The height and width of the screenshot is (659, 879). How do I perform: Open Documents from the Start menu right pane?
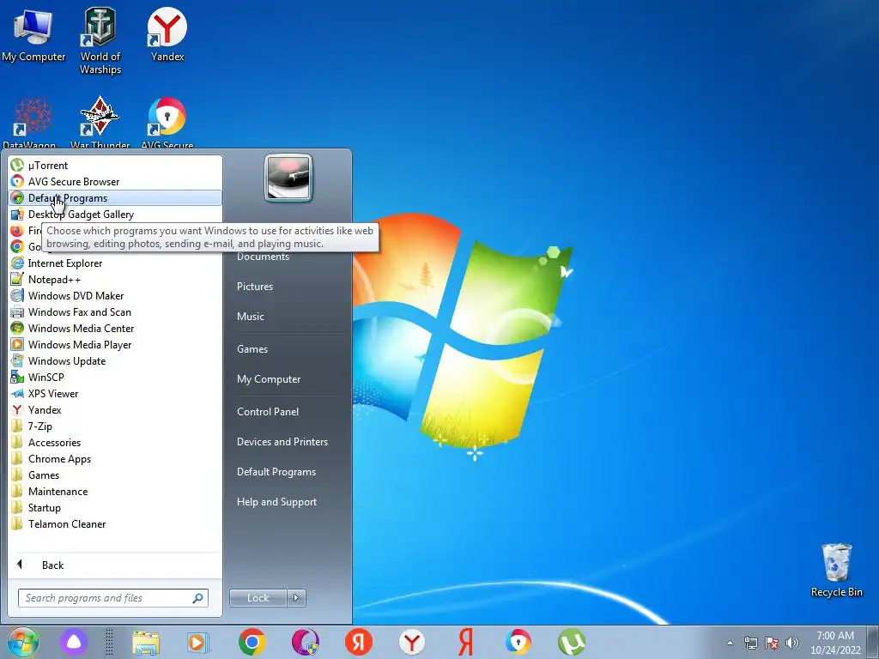tap(263, 256)
